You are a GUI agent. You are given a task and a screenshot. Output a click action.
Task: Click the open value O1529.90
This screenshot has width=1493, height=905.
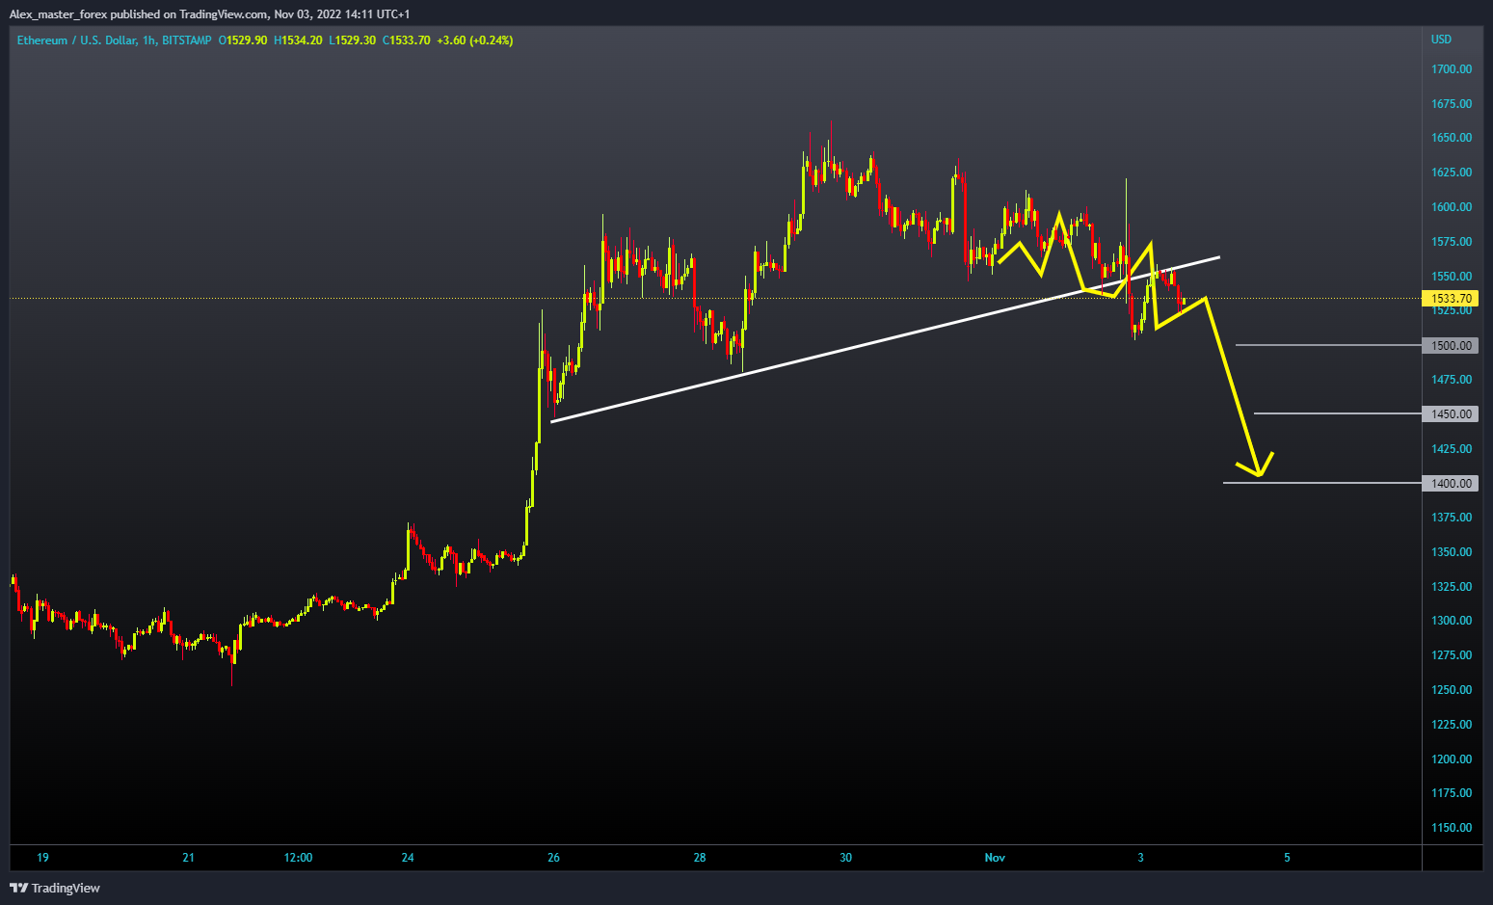click(243, 40)
